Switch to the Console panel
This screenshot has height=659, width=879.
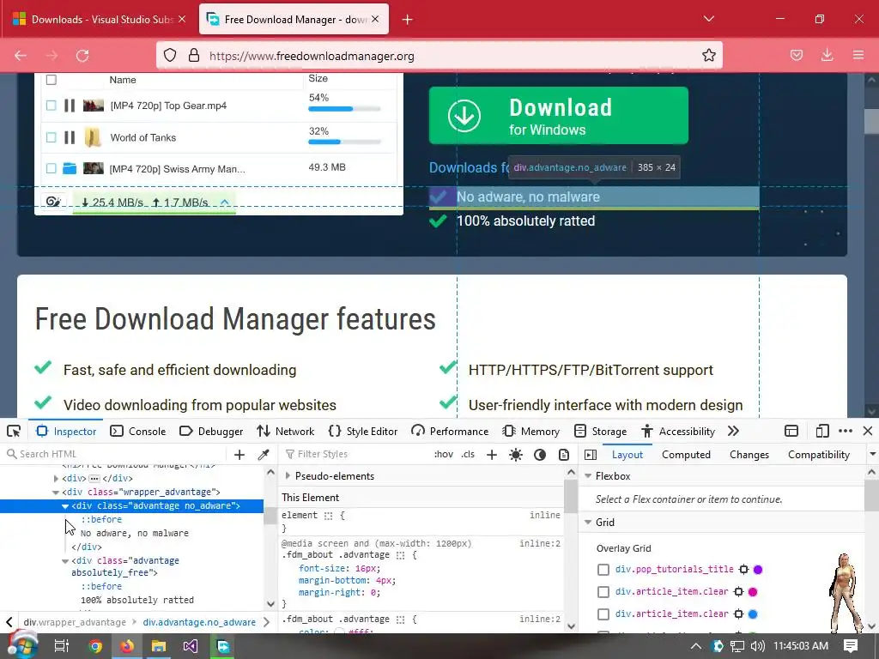click(x=138, y=431)
